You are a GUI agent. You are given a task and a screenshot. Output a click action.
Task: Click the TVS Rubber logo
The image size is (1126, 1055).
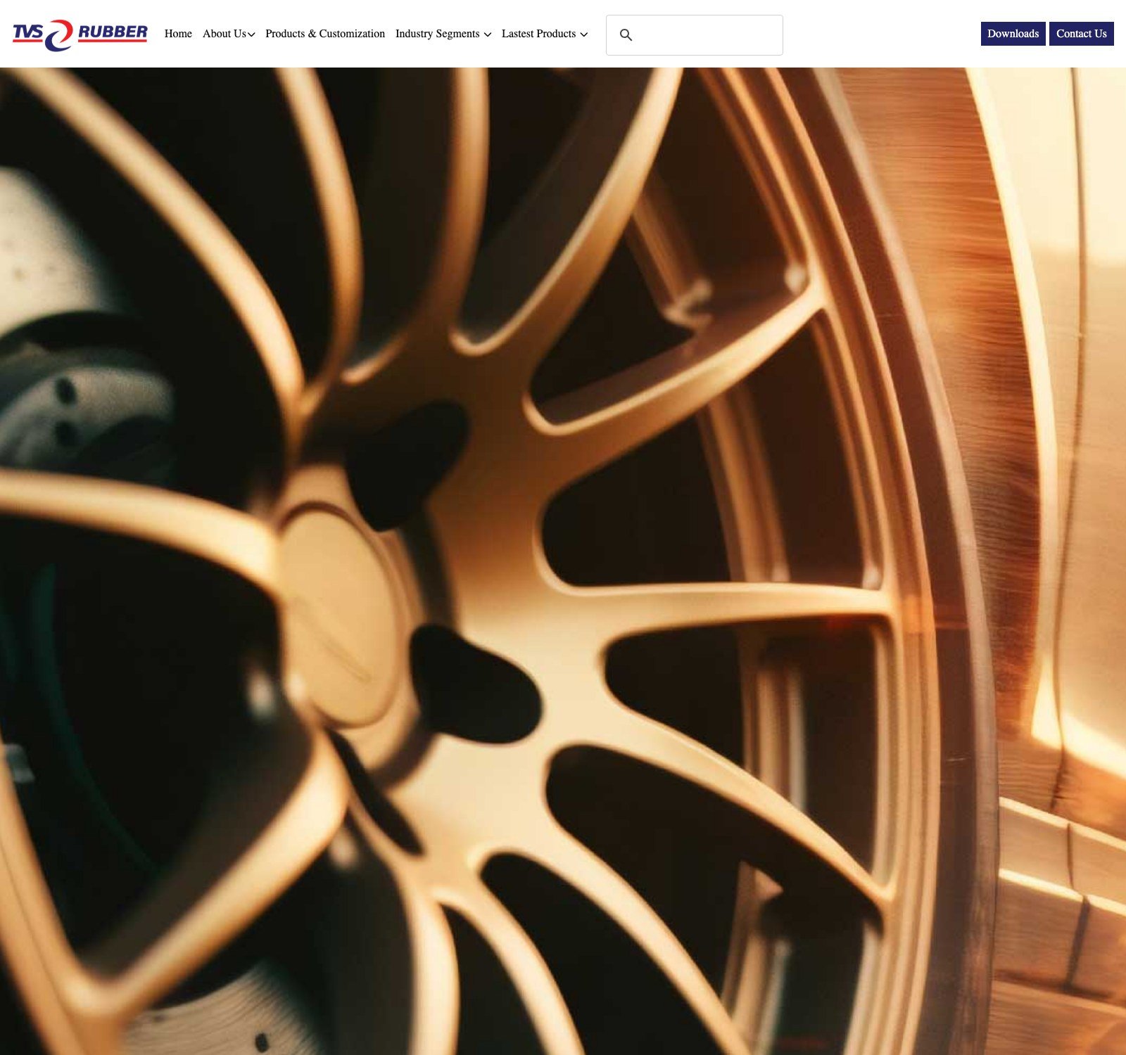80,34
